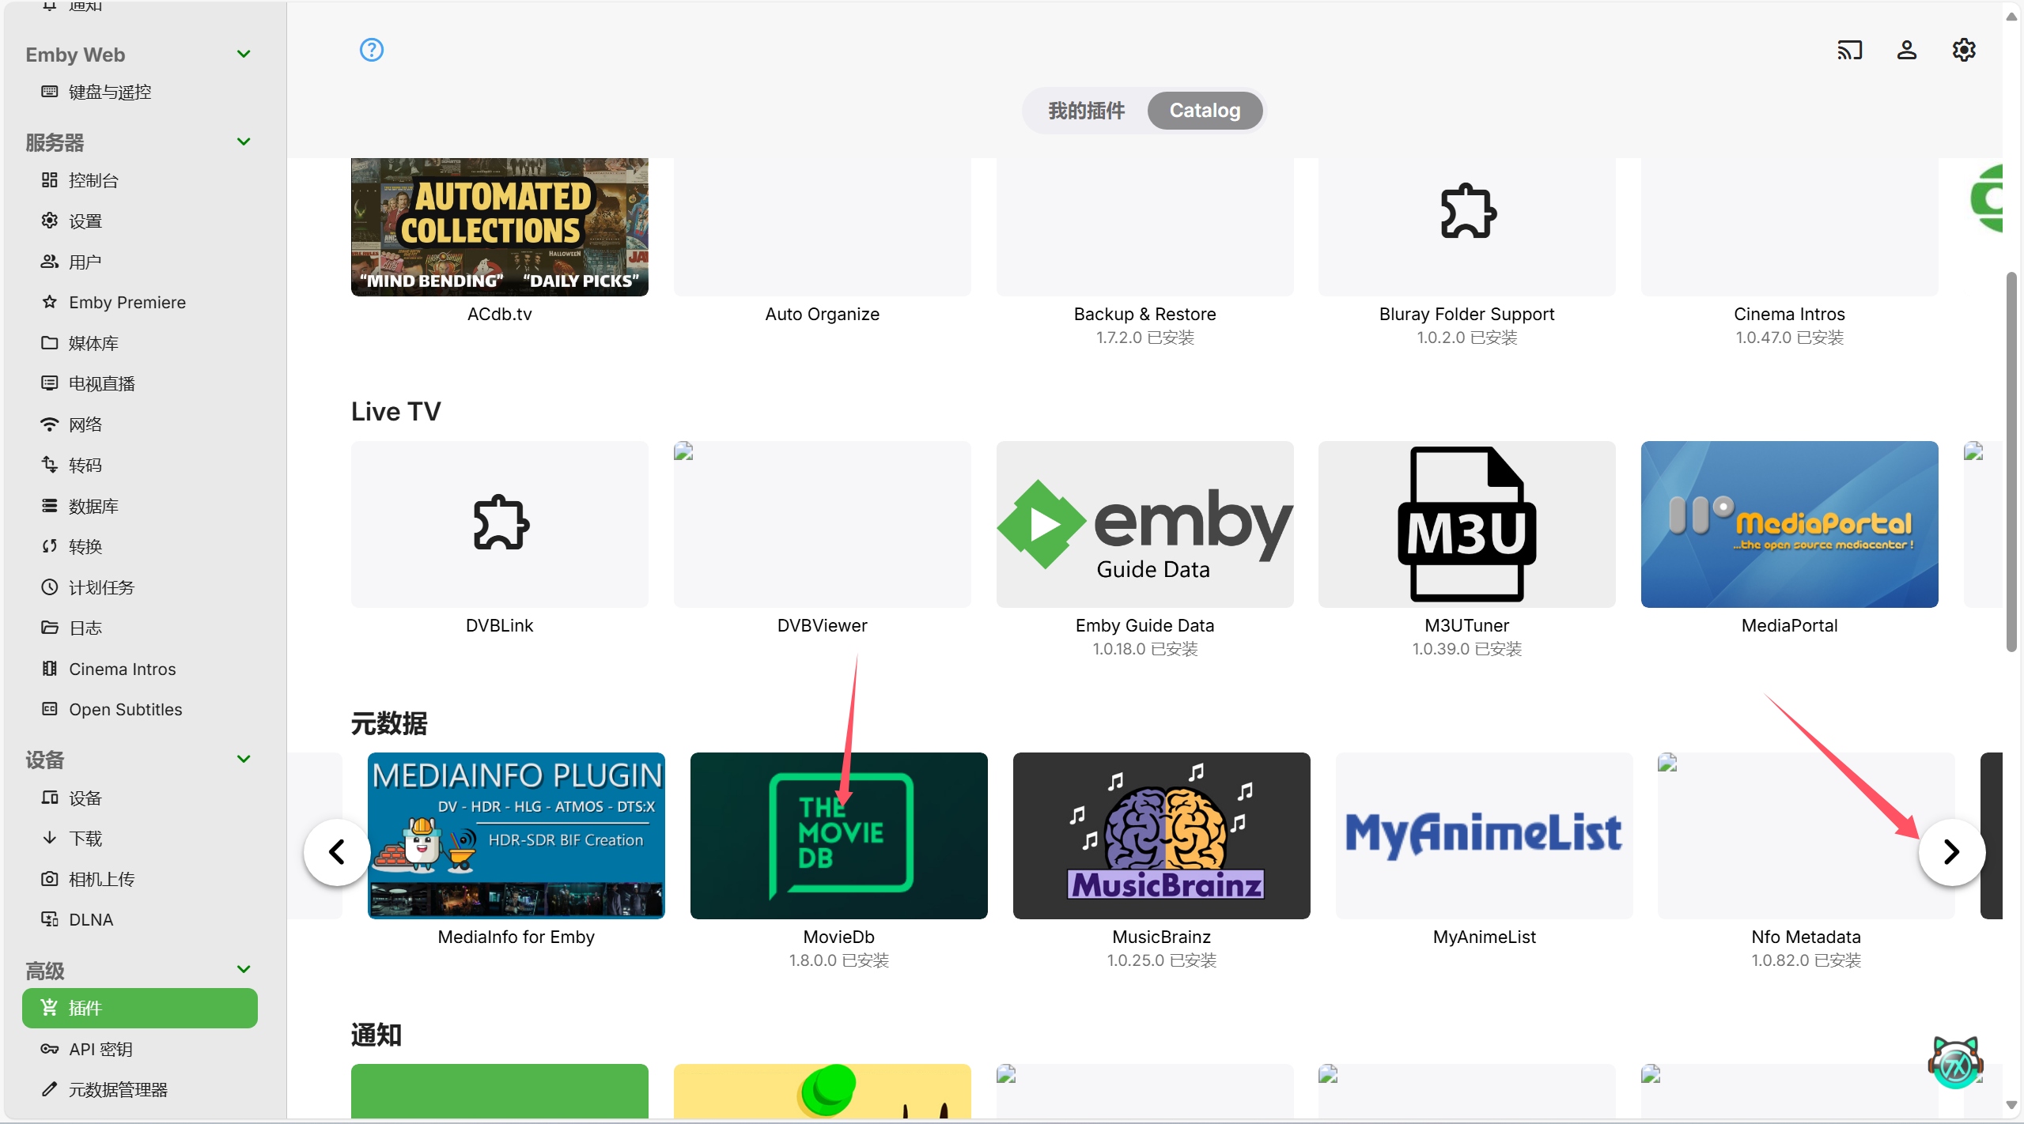Select the Catalog tab

(x=1204, y=111)
